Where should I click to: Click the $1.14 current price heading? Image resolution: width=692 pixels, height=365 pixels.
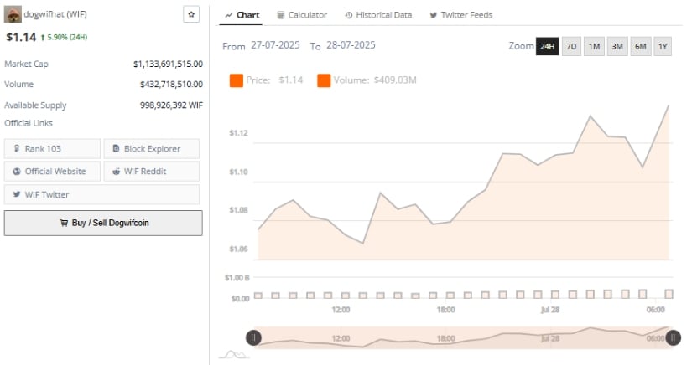(x=21, y=37)
